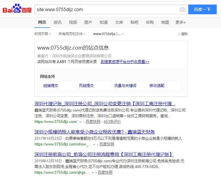Open 流量与关键词 link
The height and width of the screenshot is (176, 221).
pyautogui.click(x=125, y=86)
